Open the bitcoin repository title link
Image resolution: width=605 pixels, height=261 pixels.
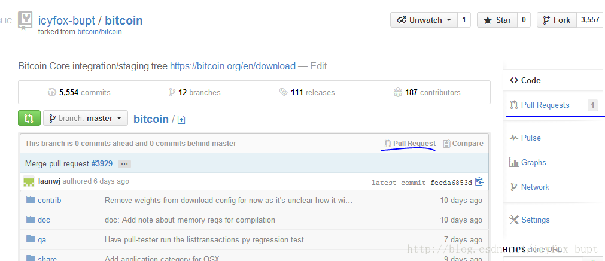point(124,20)
